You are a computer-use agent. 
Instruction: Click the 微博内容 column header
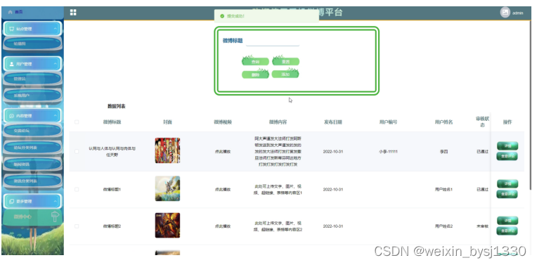(x=278, y=122)
